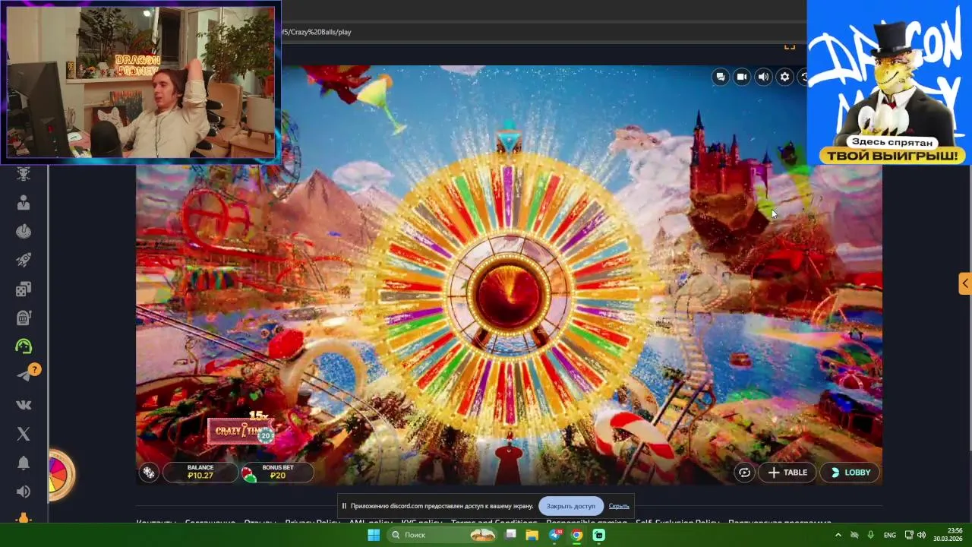Open File Explorer from the taskbar
This screenshot has width=972, height=547.
(x=532, y=535)
